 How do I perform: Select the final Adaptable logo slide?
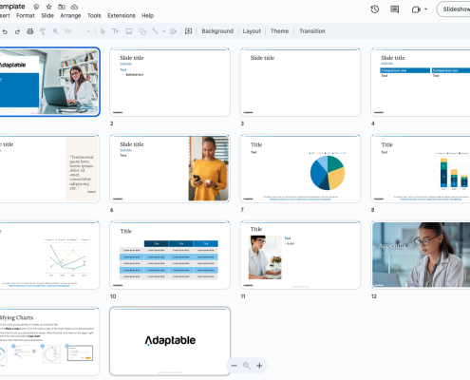point(170,341)
